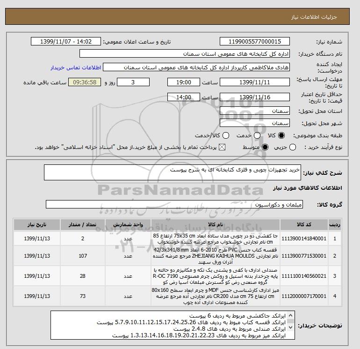Click the delivery province field سمنان

click(255, 111)
